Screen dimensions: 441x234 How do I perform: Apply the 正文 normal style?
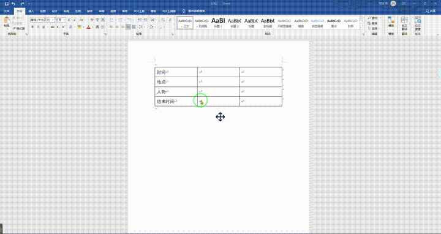tap(185, 23)
